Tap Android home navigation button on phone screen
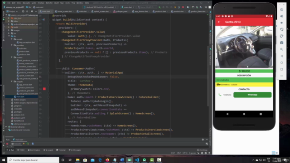Screen dimensions: 290x163 [244, 114]
